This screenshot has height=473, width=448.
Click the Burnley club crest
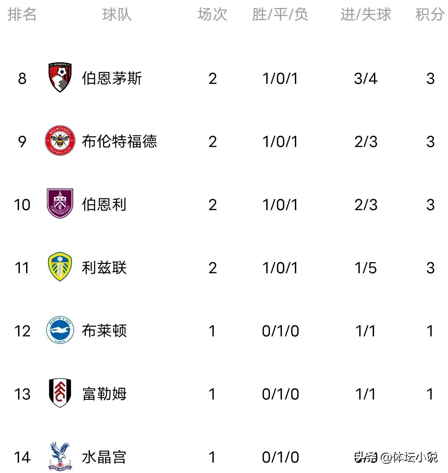[x=60, y=204]
